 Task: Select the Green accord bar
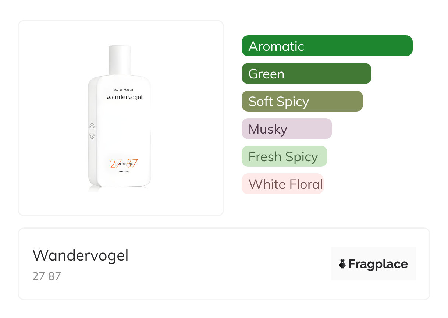[x=306, y=74]
